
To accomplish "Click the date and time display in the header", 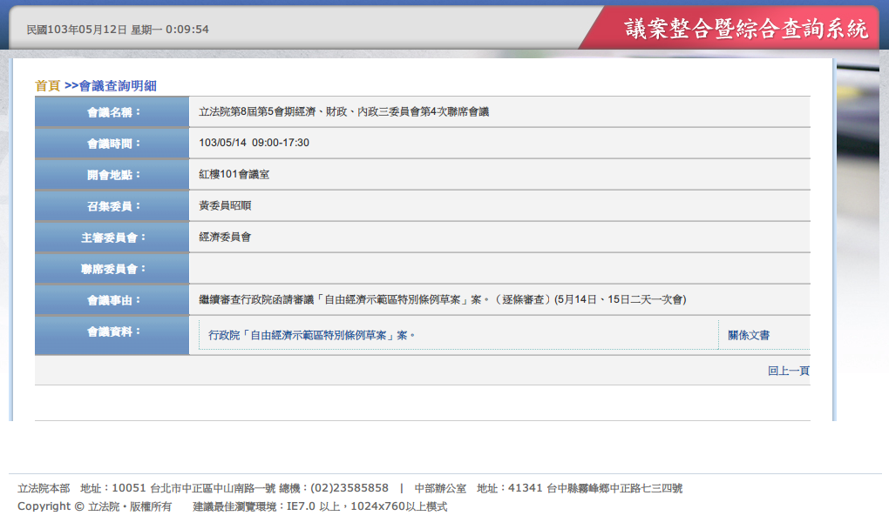I will (118, 30).
